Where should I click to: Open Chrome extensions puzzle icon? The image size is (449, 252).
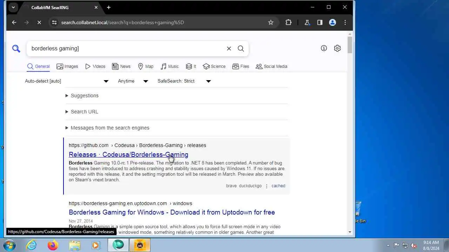click(288, 22)
